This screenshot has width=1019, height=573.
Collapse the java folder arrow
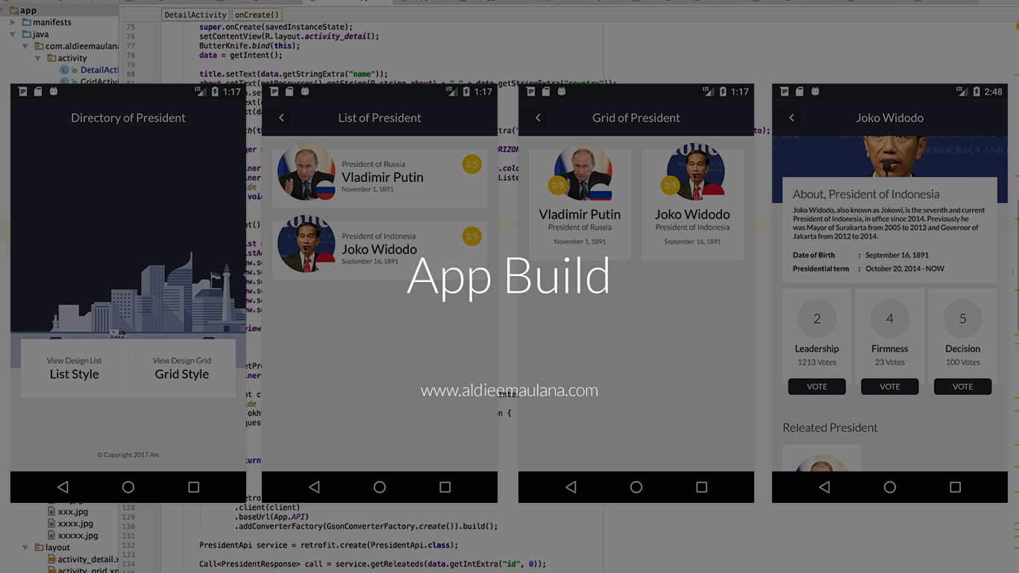[x=13, y=34]
